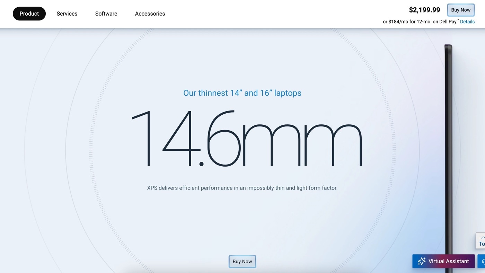Image resolution: width=485 pixels, height=273 pixels.
Task: Launch the Virtual Assistant chat
Action: point(443,261)
